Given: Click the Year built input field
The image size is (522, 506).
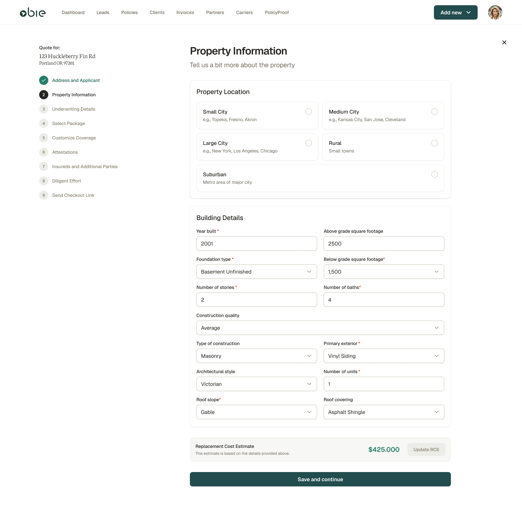Looking at the screenshot, I should [256, 243].
